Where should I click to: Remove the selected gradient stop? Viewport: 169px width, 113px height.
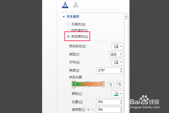120,85
